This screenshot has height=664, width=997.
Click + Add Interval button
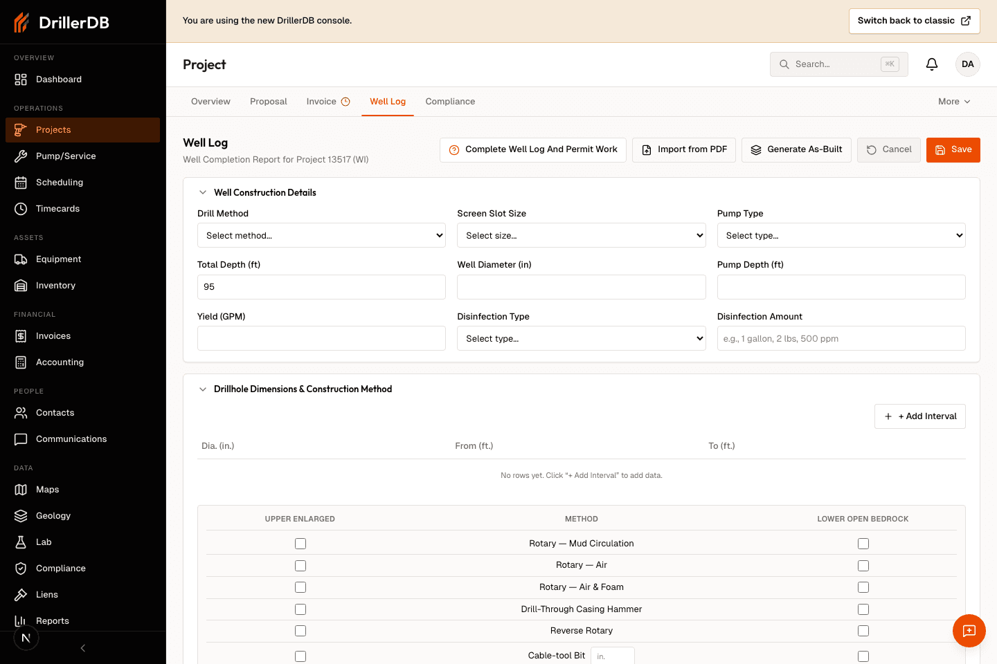coord(920,416)
